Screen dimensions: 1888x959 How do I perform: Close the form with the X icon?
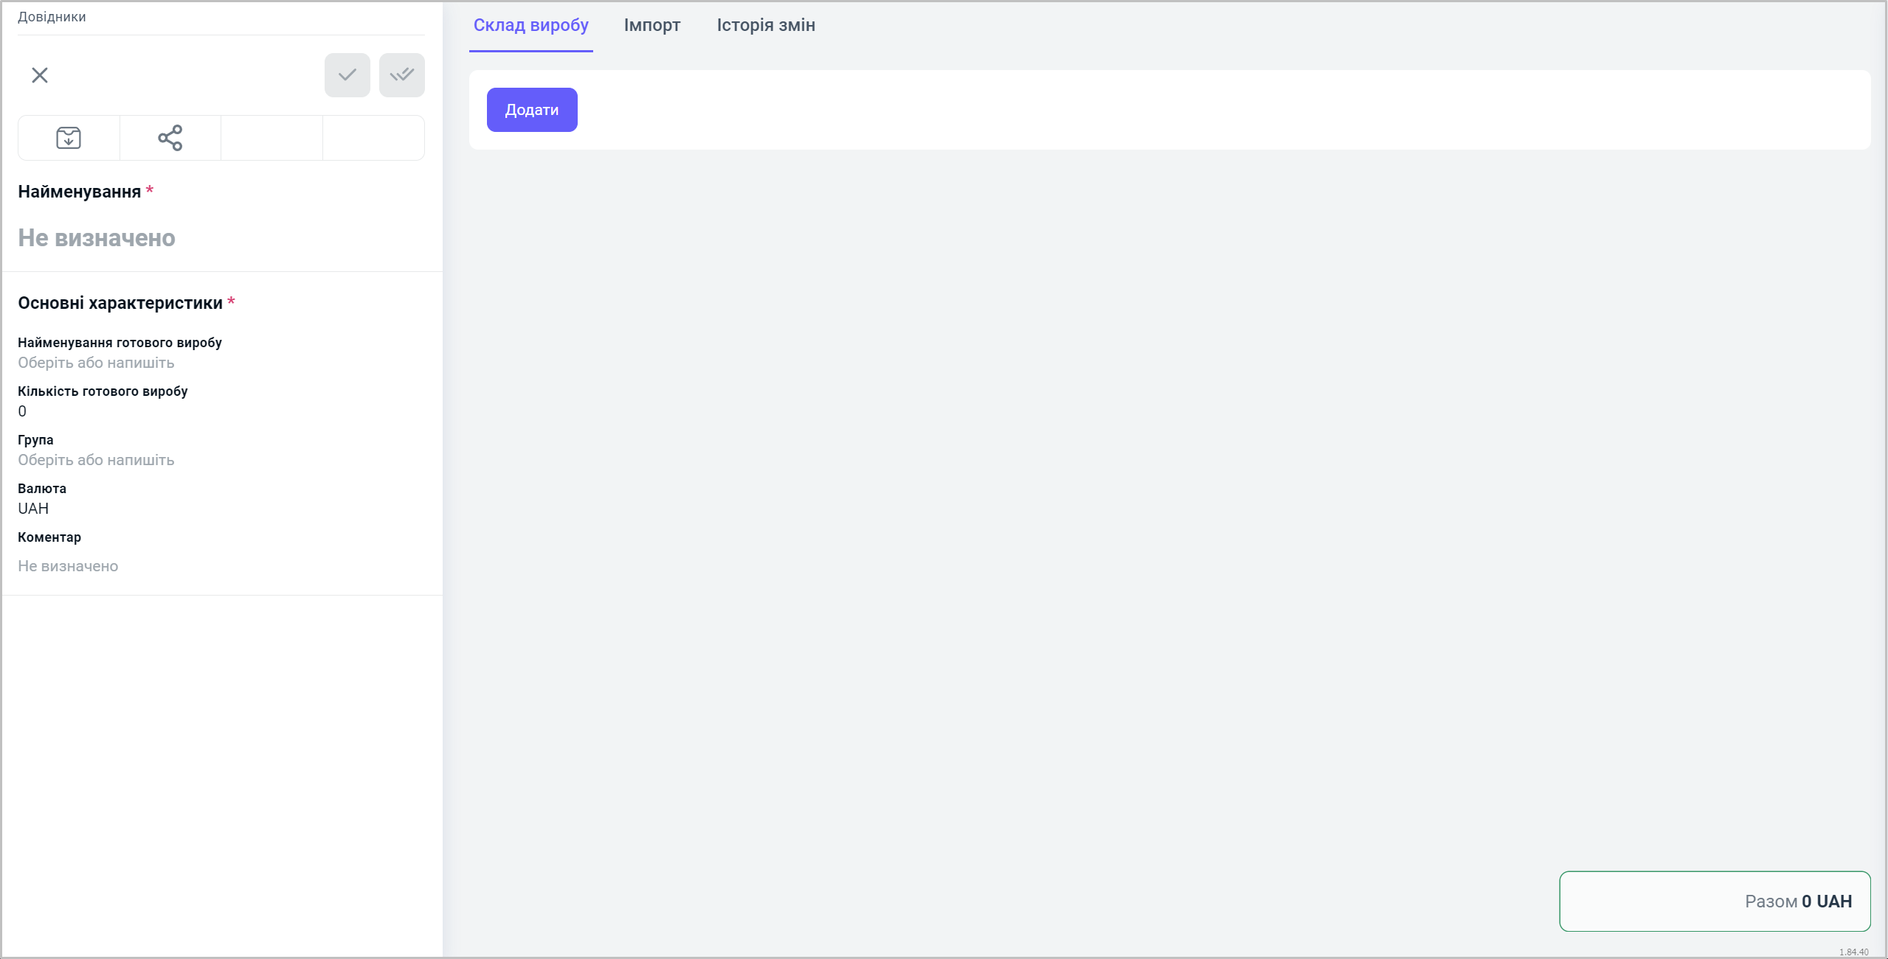pyautogui.click(x=40, y=75)
